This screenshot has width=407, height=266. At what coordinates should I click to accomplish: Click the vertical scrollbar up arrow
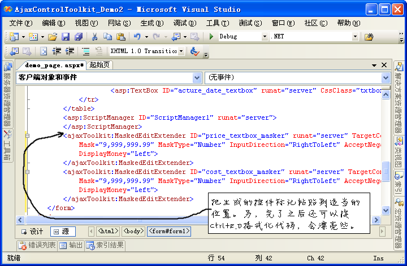point(386,95)
